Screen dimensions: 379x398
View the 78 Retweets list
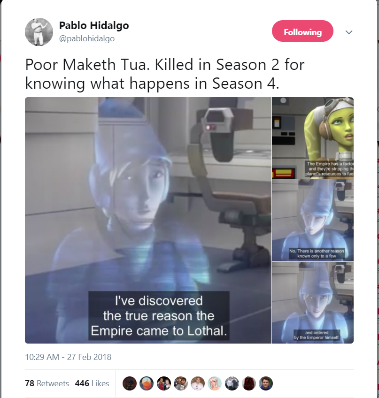click(x=47, y=383)
